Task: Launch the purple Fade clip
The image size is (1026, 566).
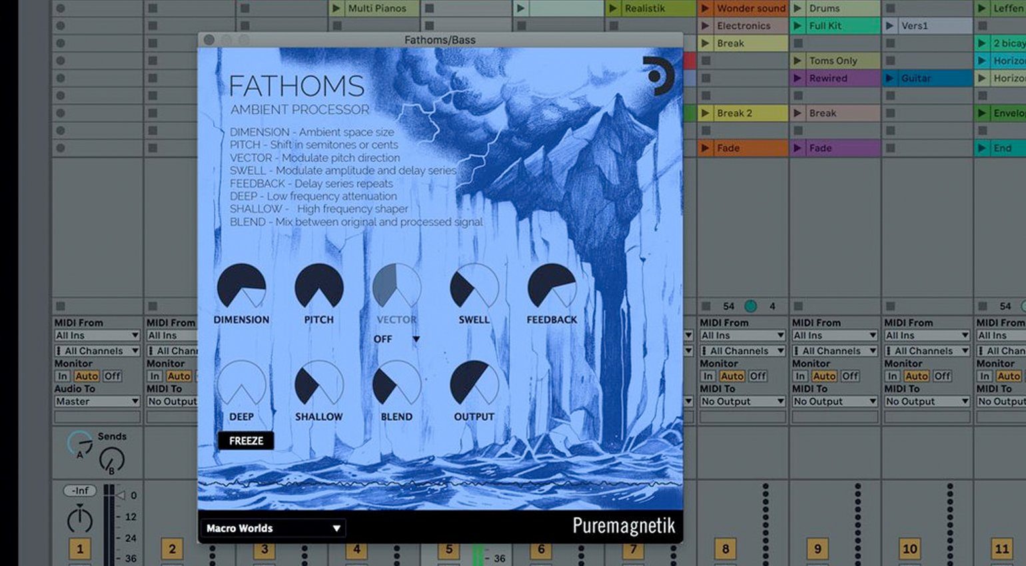Action: (x=797, y=148)
